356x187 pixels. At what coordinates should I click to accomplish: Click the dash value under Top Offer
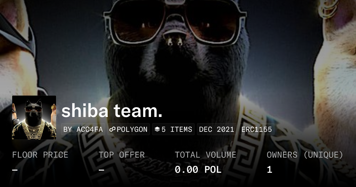click(x=101, y=170)
